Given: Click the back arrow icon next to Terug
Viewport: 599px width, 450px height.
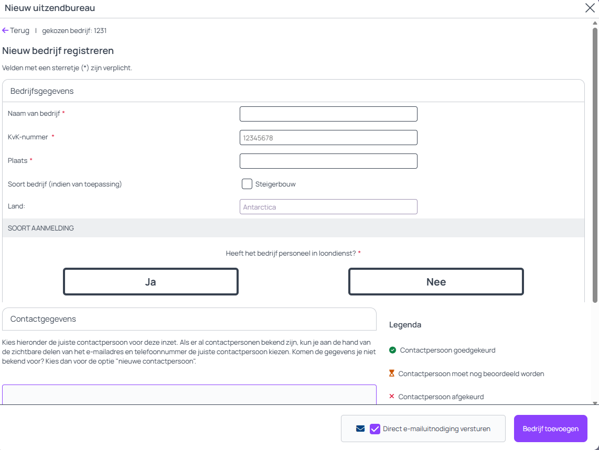Looking at the screenshot, I should click(5, 30).
